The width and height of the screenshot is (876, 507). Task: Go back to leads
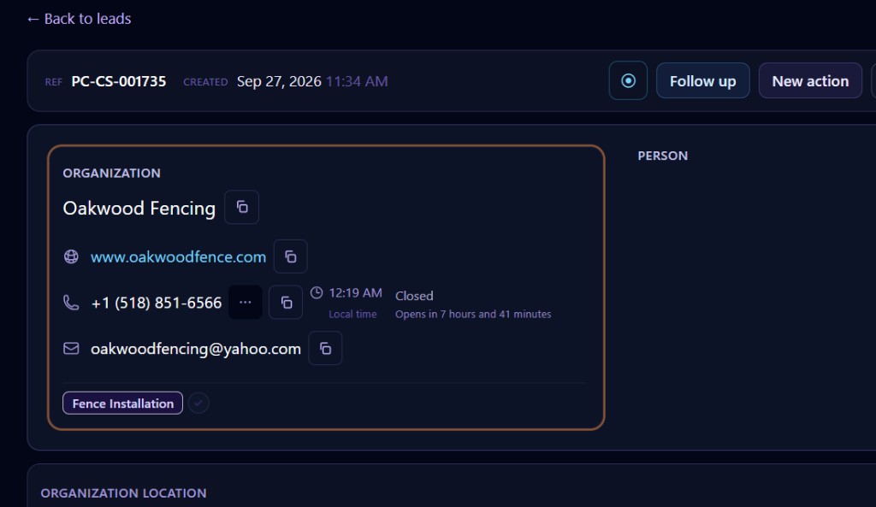(x=79, y=19)
